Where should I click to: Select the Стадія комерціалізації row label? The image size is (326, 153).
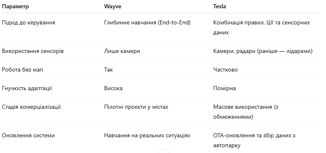pos(31,107)
